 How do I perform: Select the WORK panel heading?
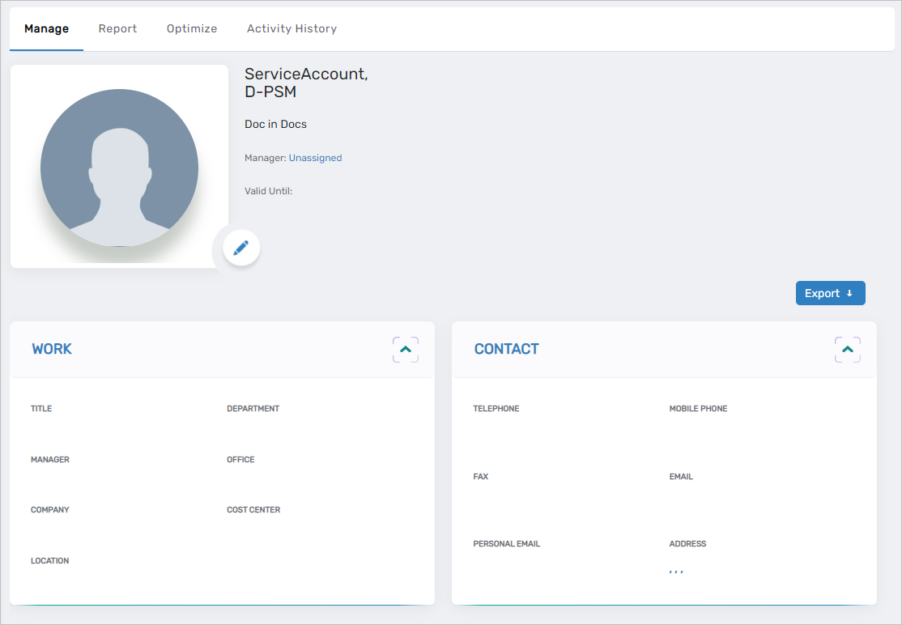pyautogui.click(x=52, y=349)
